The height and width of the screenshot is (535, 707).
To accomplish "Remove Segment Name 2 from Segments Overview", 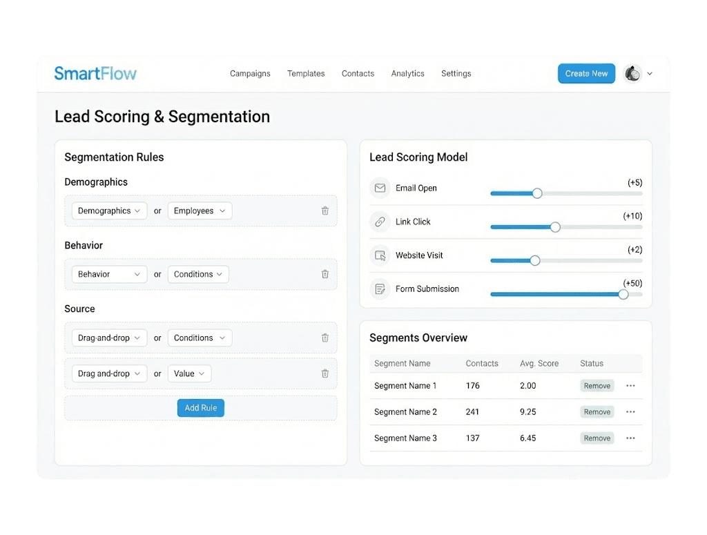I will tap(597, 411).
